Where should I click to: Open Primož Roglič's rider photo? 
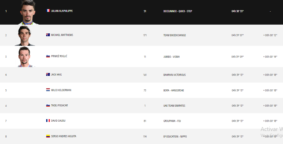25,57
